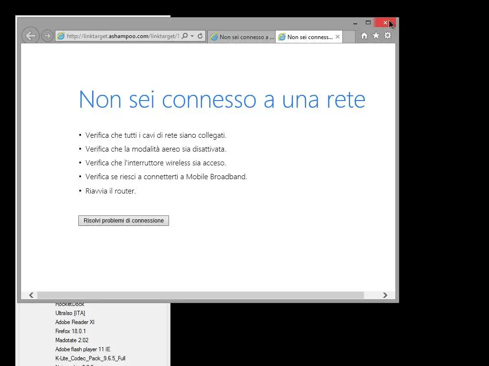The height and width of the screenshot is (366, 489).
Task: Click the Internet Explorer page icon in address bar
Action: 61,36
